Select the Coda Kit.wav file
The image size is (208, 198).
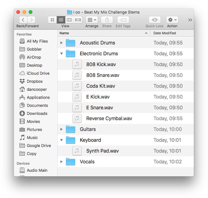click(126, 86)
